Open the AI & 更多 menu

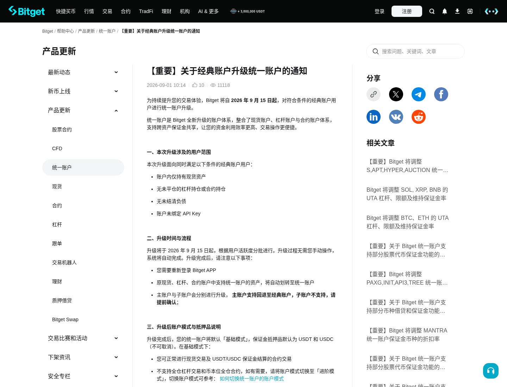click(x=208, y=11)
